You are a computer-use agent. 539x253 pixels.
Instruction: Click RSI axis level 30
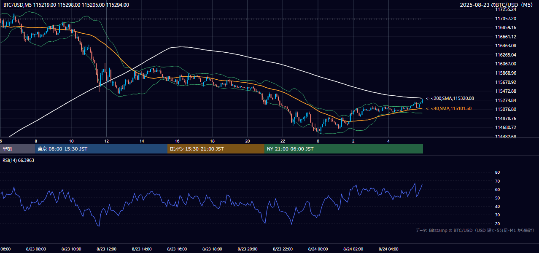497,215
